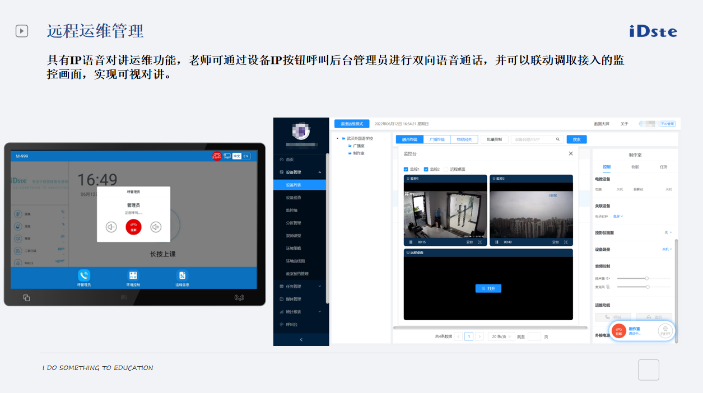
Task: Lower call volume in the tablet dialog
Action: 111,227
